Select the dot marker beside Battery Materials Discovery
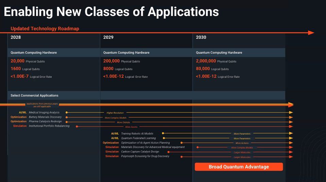326x182 pixels. coord(67,117)
